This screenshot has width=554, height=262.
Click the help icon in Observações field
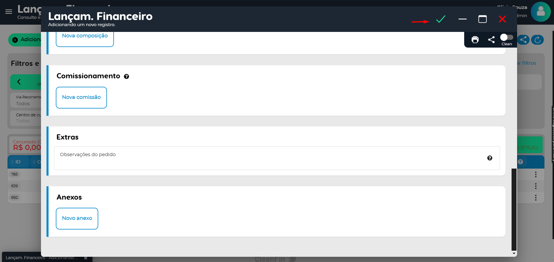pos(490,158)
